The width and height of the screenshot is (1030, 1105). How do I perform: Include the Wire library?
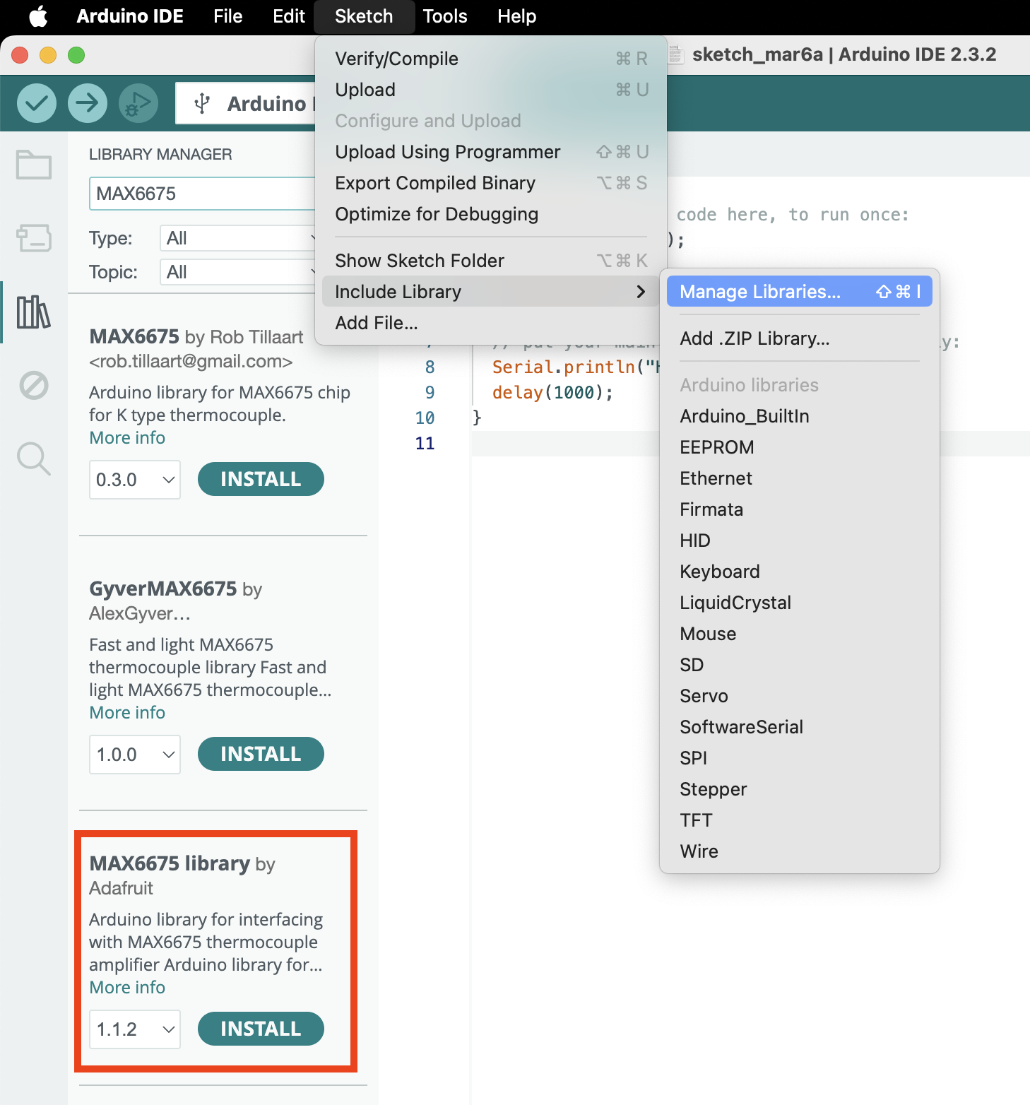click(800, 851)
